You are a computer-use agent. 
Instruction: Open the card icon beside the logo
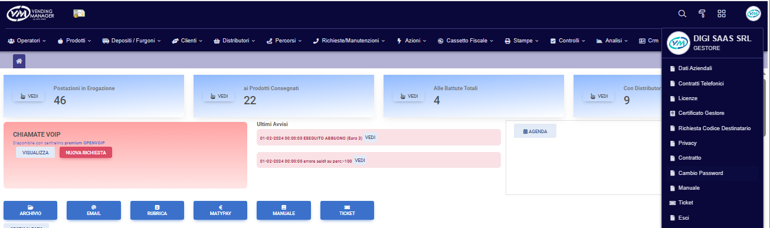79,13
